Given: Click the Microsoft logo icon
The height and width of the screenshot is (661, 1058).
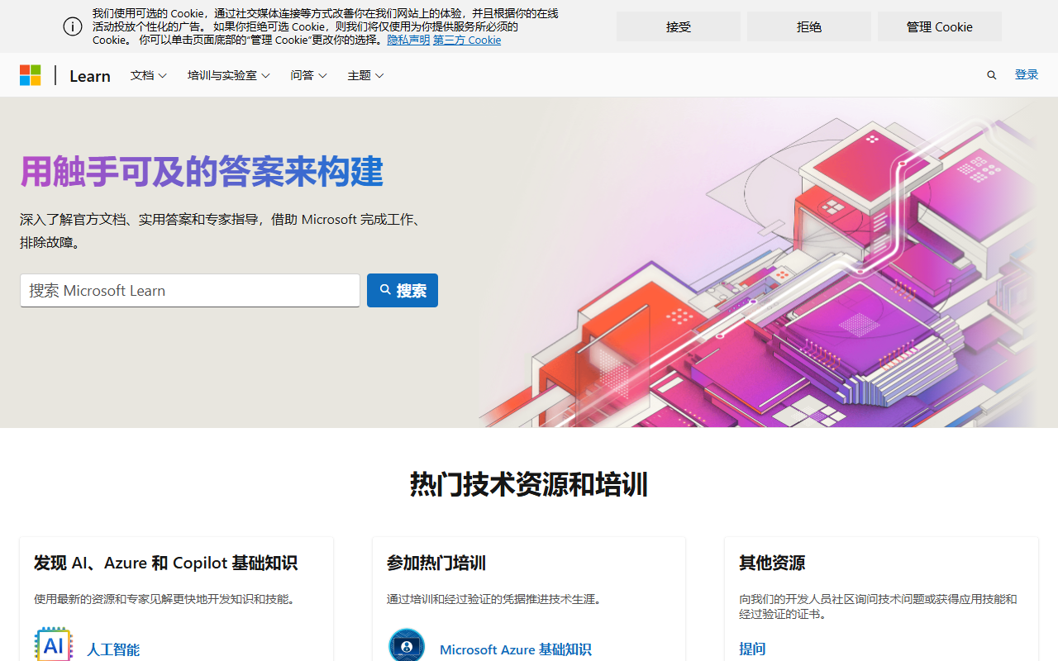Looking at the screenshot, I should tap(31, 75).
